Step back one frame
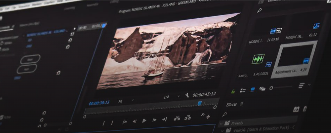 (135, 121)
